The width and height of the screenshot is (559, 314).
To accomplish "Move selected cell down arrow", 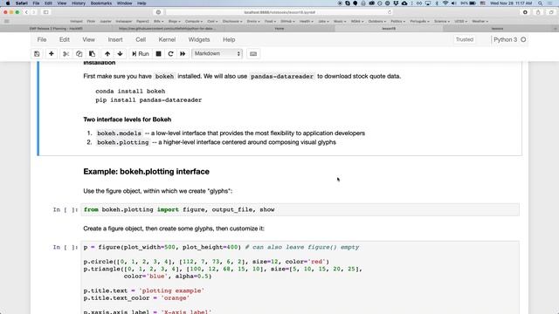I will [121, 54].
